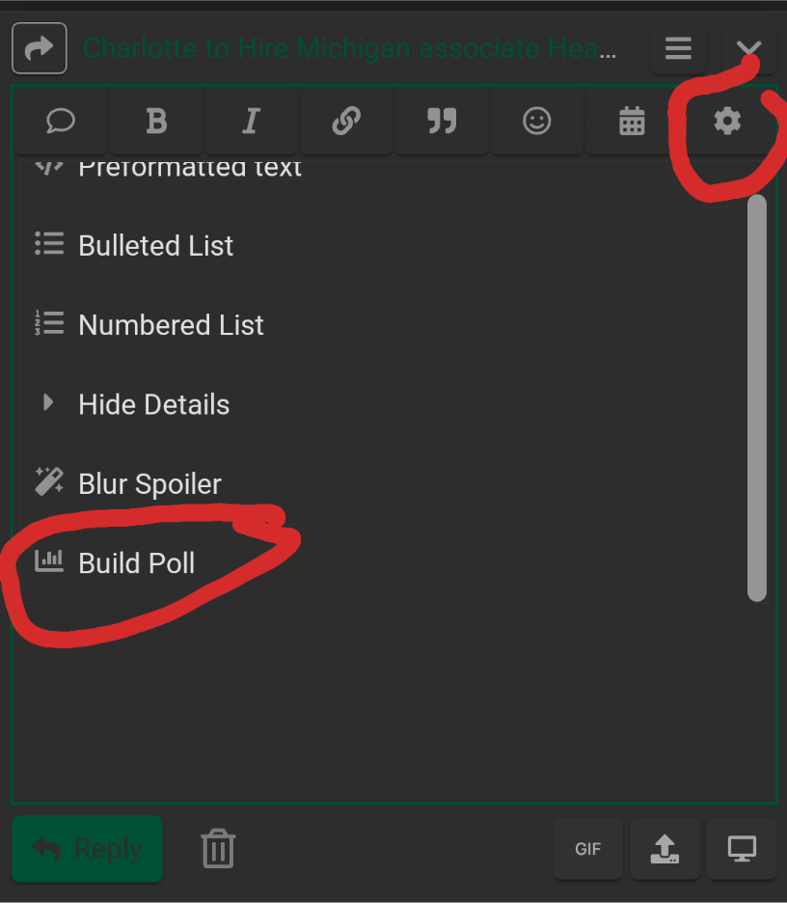Screen dimensions: 787x903
Task: Insert a hyperlink with the link icon
Action: click(346, 122)
